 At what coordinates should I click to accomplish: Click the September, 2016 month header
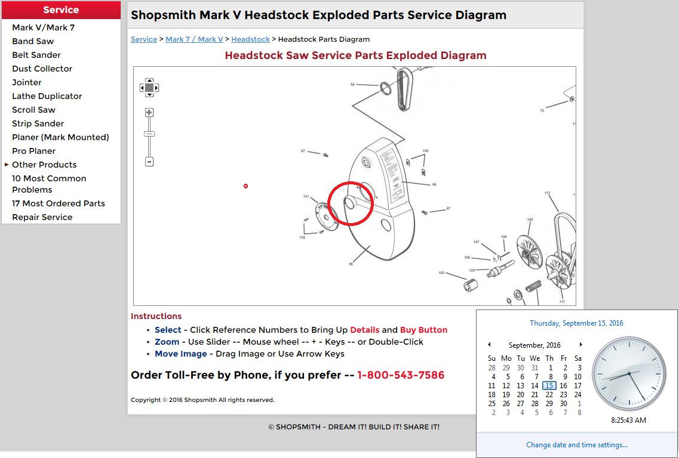(x=534, y=345)
